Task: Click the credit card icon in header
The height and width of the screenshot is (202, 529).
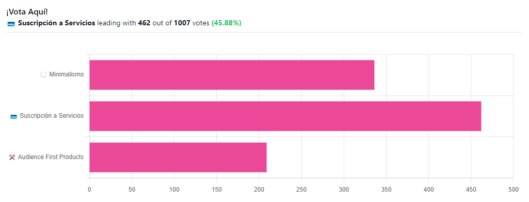Action: point(11,24)
